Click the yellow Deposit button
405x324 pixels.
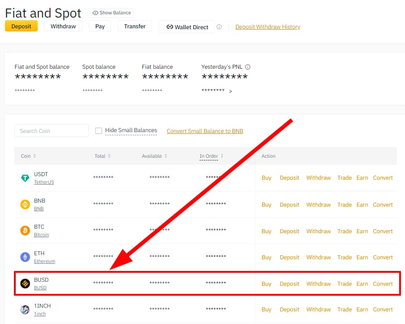[x=21, y=26]
